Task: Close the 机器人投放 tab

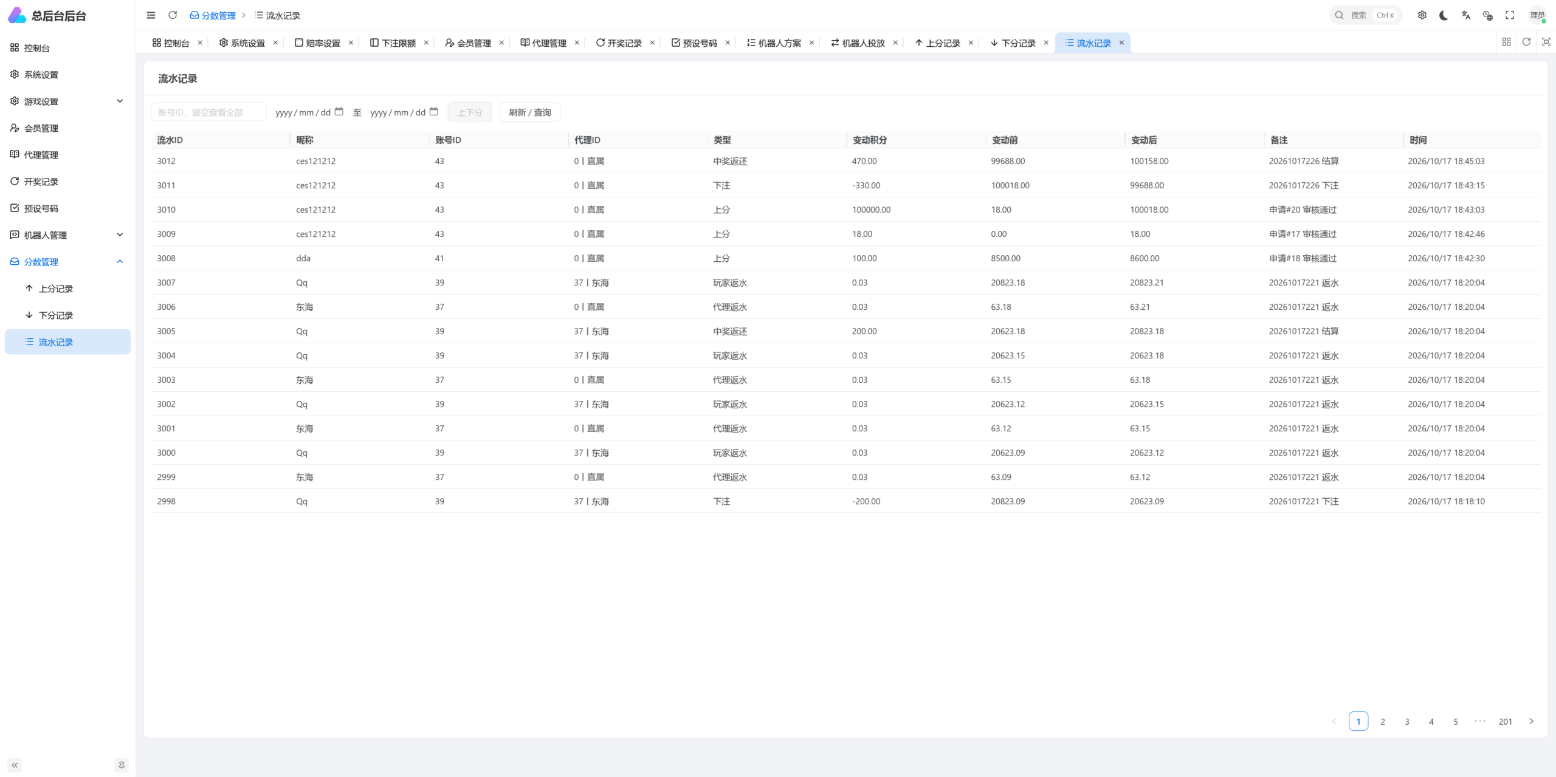Action: 895,43
